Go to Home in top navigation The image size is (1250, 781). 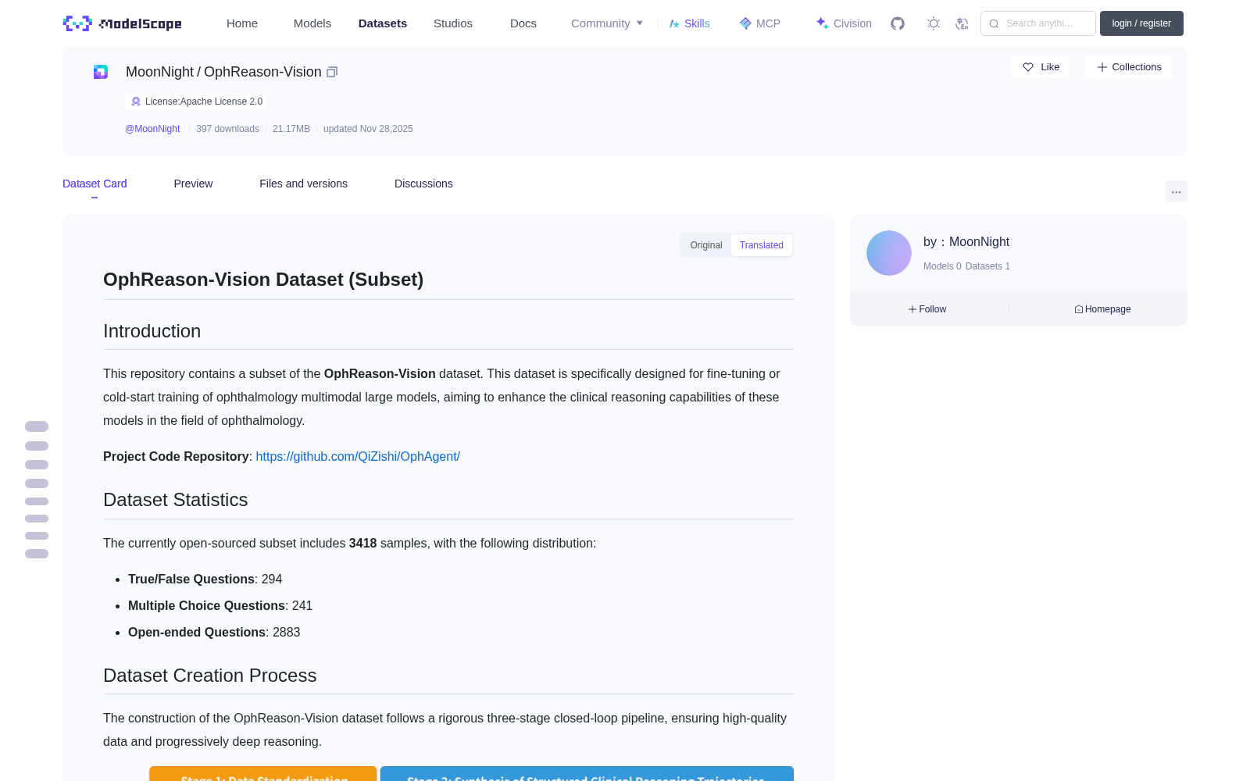click(242, 23)
